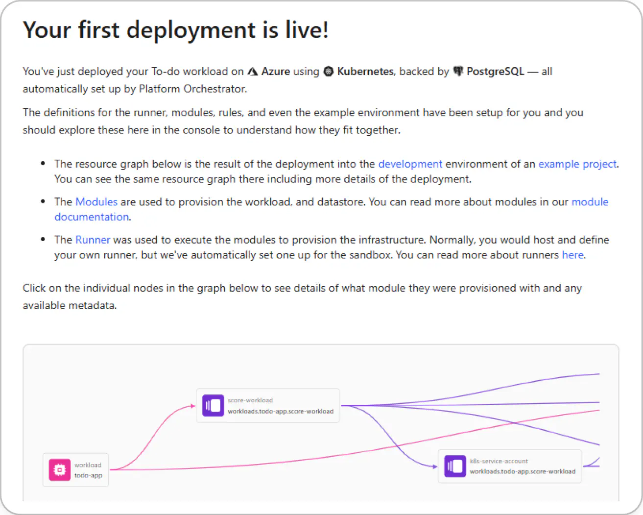The width and height of the screenshot is (643, 515).
Task: Click the workloads.todo-app.score-workload label under score-workload
Action: pos(280,412)
